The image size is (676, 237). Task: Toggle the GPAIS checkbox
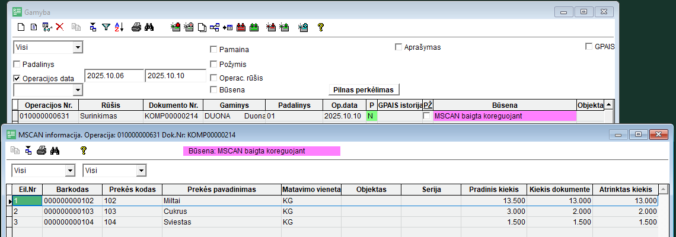[589, 46]
